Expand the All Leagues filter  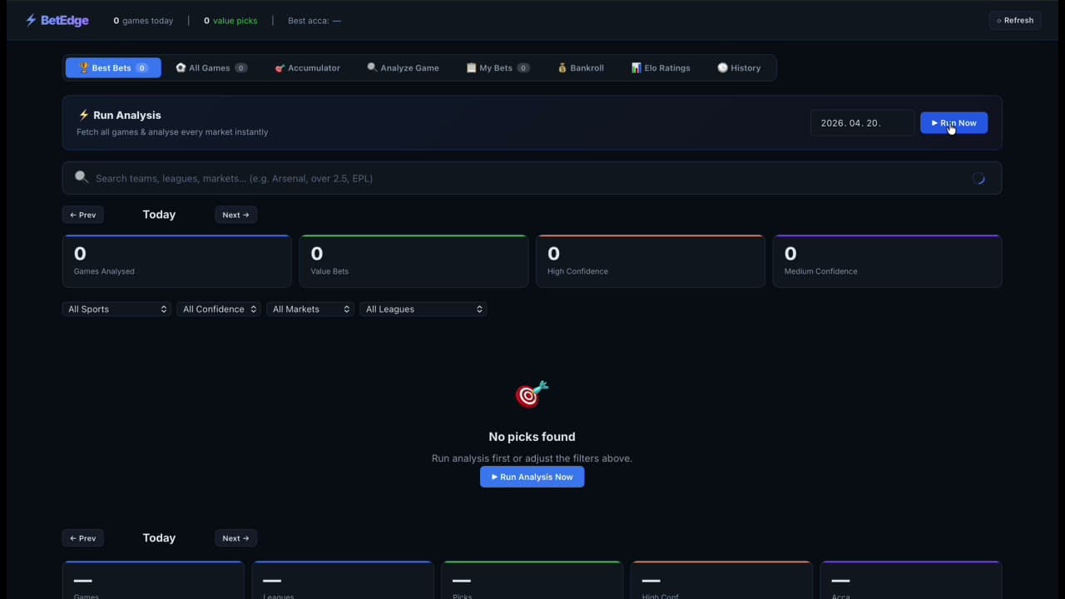pyautogui.click(x=424, y=309)
